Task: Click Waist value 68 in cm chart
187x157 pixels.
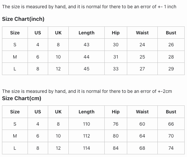Action: [142, 148]
